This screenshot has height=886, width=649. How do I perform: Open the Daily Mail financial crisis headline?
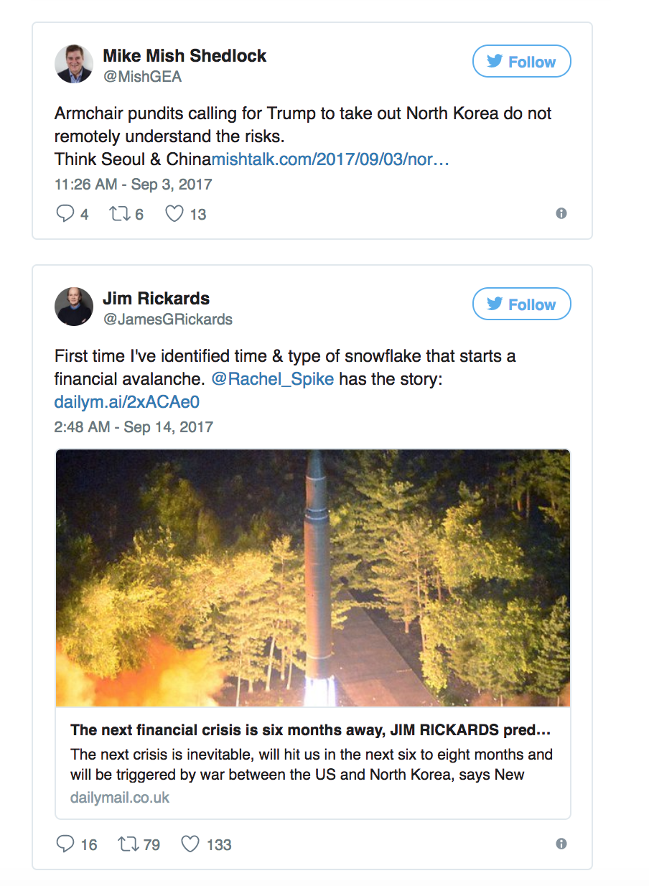(x=310, y=730)
